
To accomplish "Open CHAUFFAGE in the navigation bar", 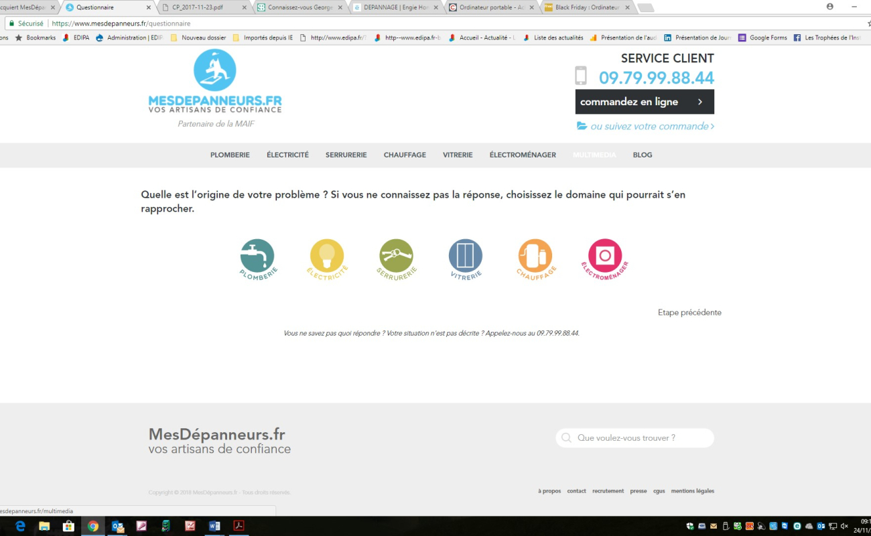I will pos(405,155).
